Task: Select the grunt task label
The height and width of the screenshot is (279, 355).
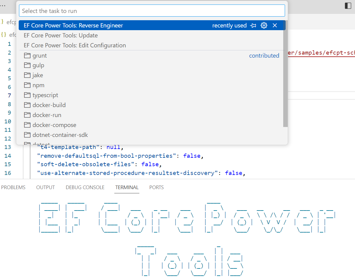Action: click(x=40, y=56)
